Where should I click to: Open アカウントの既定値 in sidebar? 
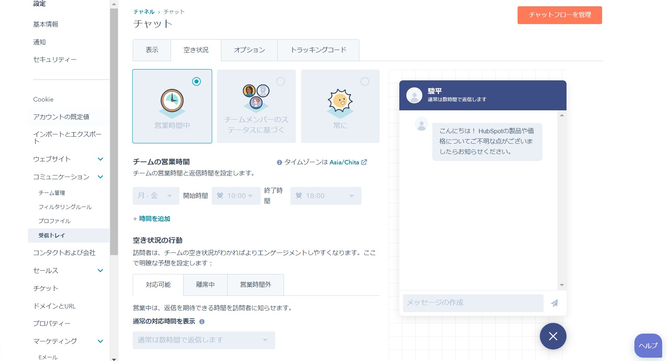coord(61,117)
